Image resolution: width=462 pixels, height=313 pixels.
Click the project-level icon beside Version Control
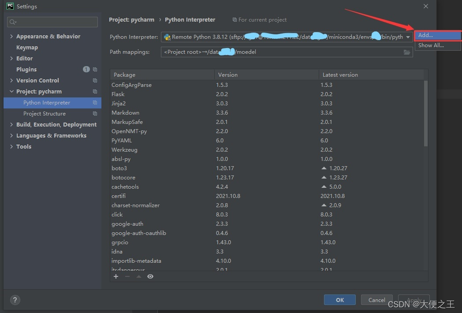tap(95, 81)
